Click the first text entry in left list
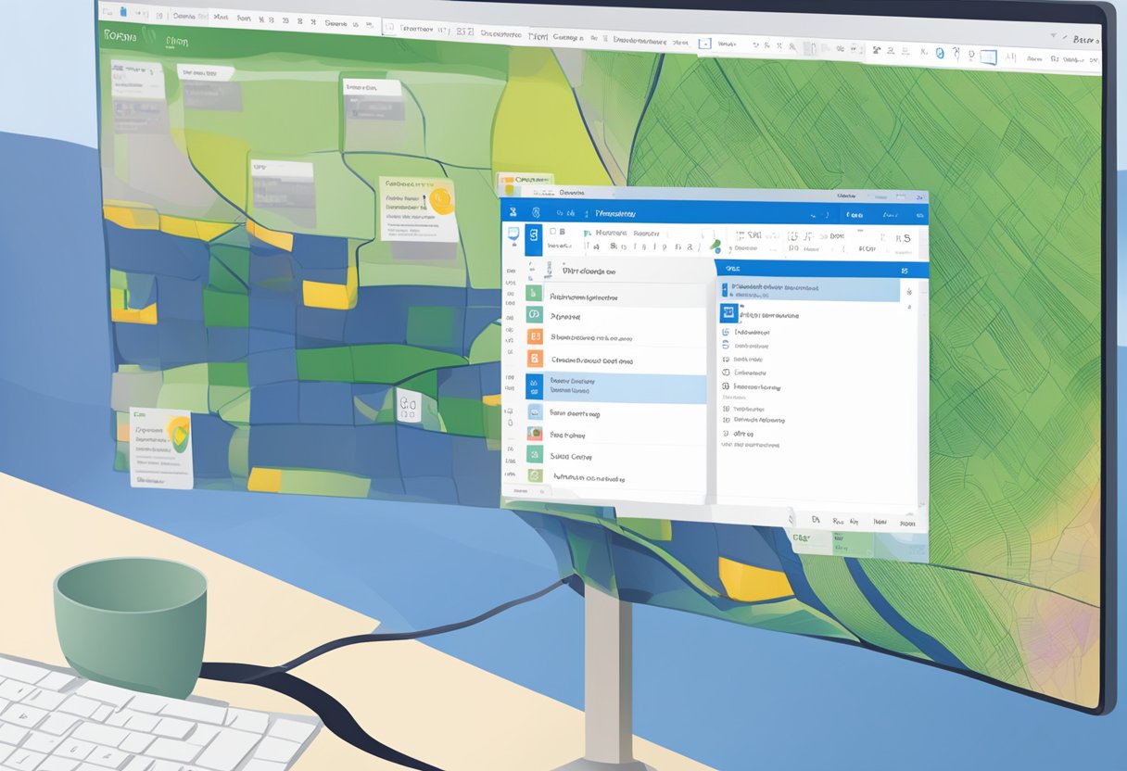Viewport: 1127px width, 771px height. click(584, 297)
